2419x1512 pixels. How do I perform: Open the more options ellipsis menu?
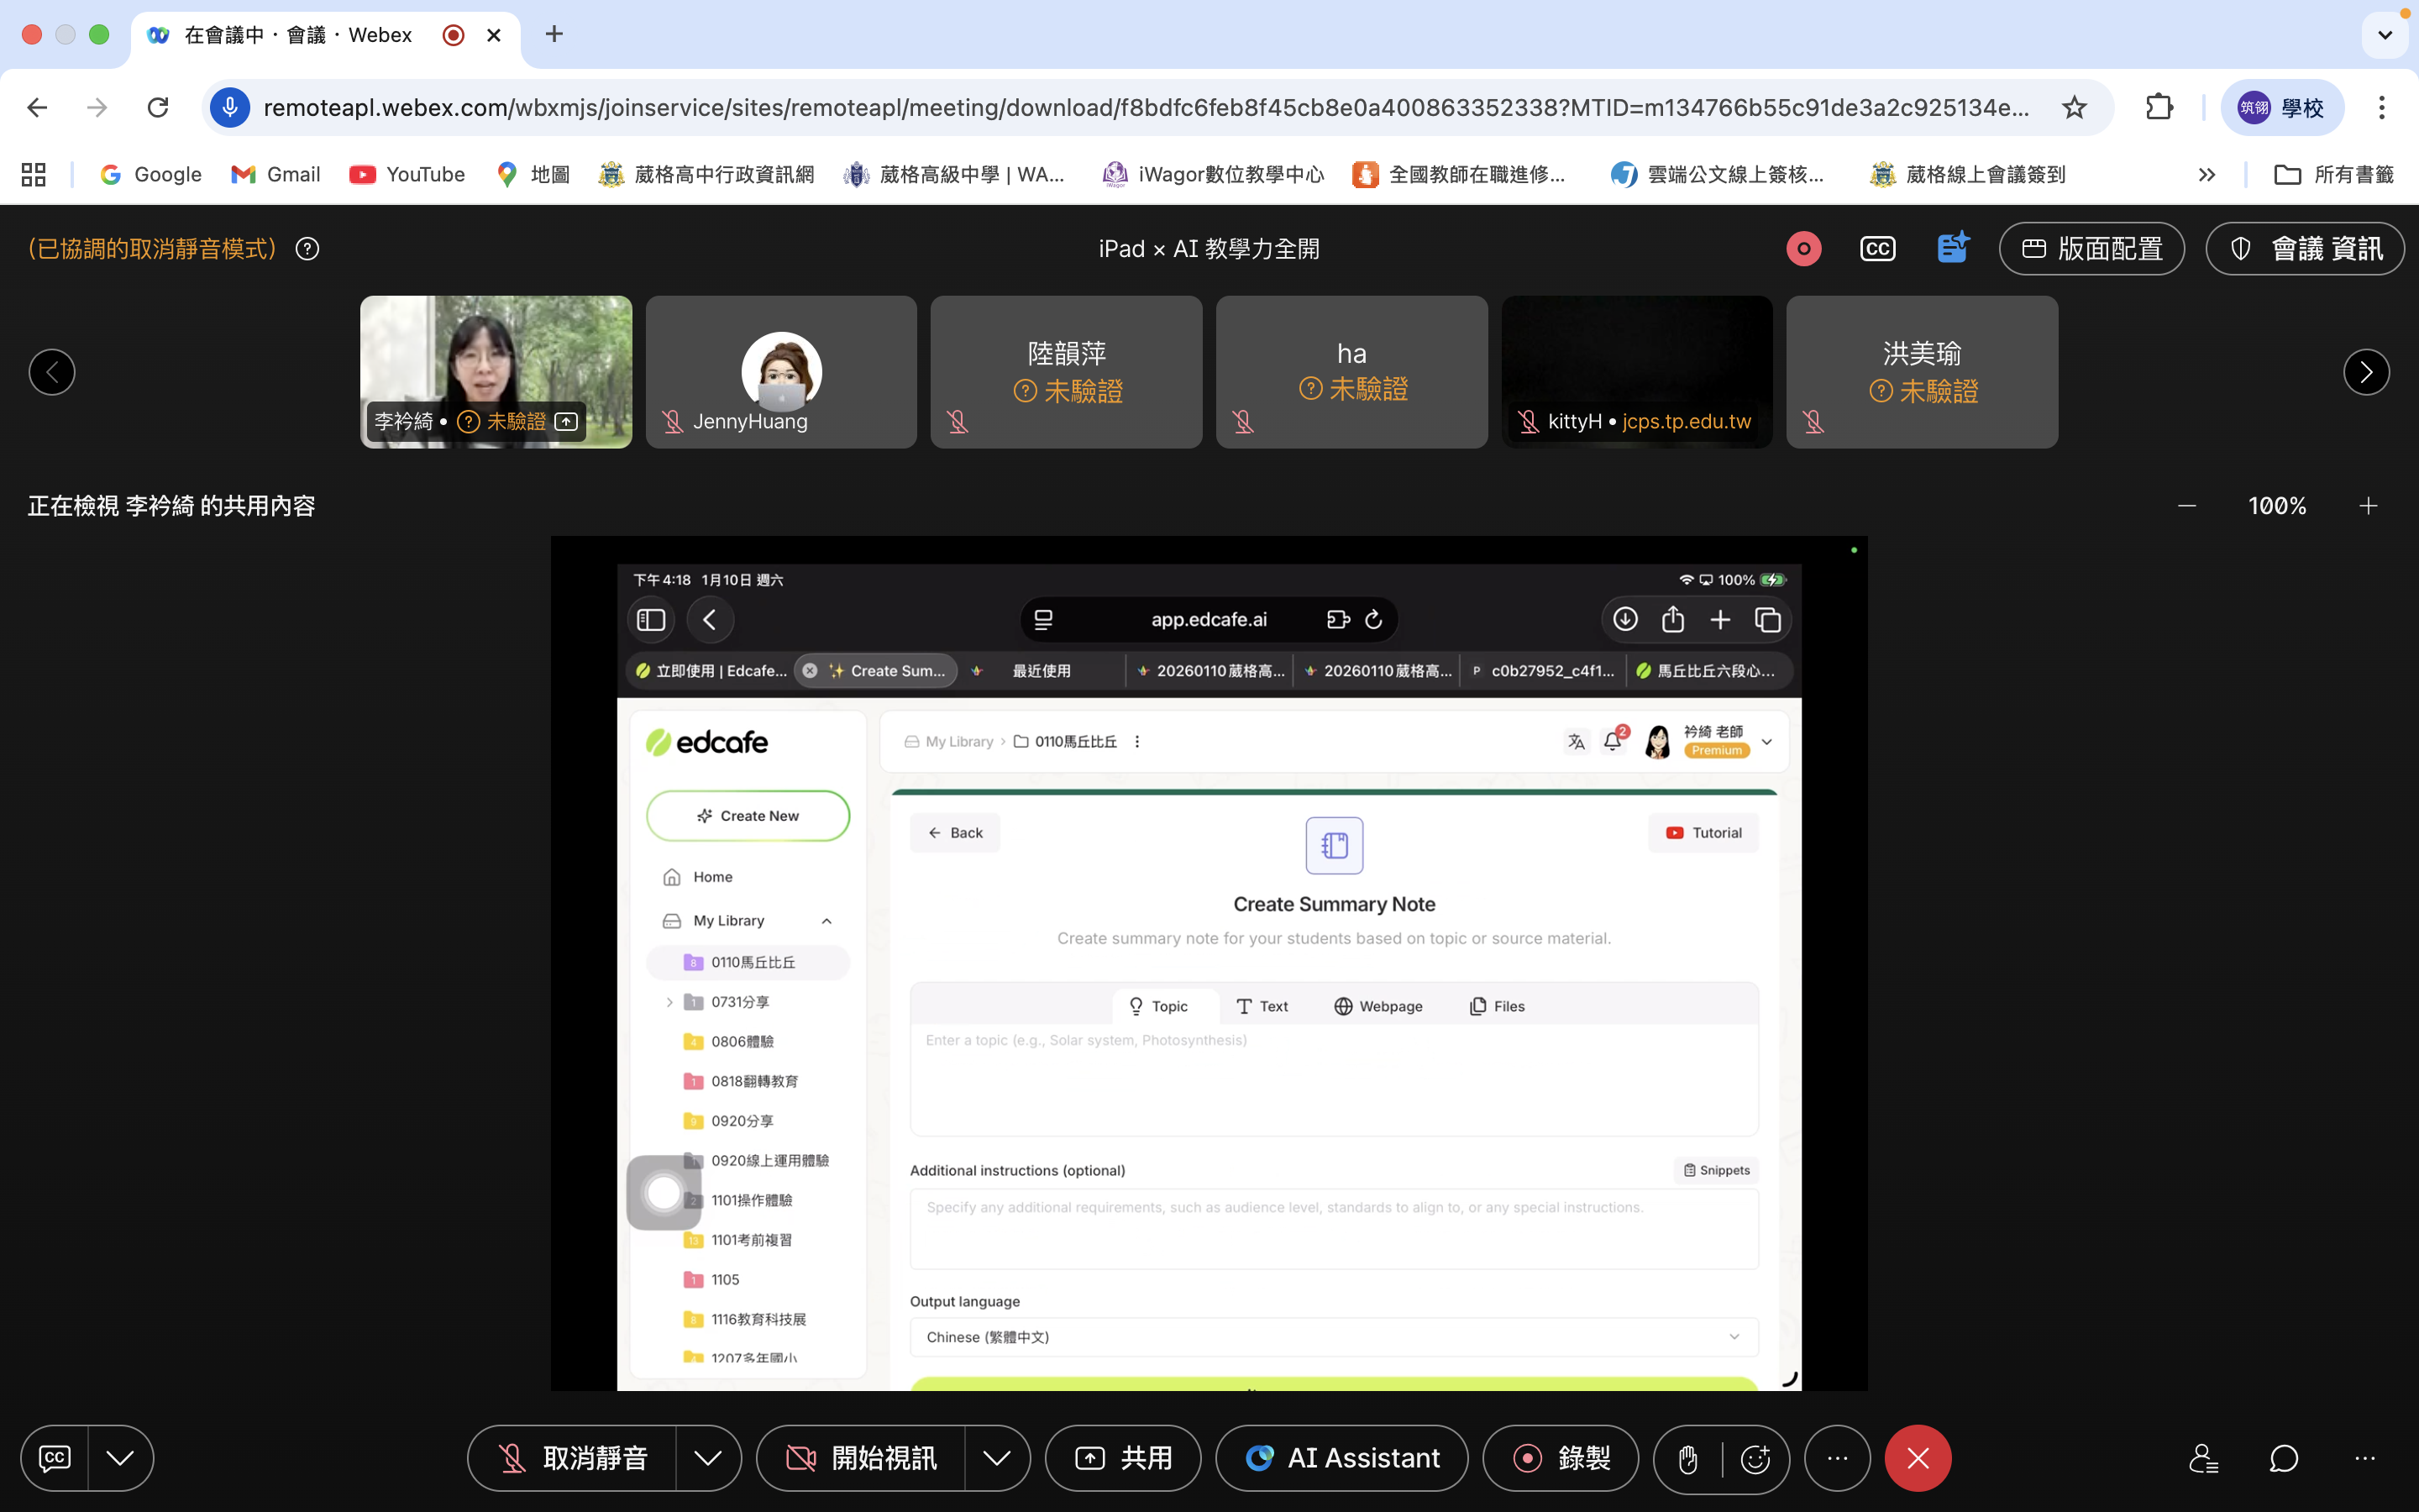1837,1459
